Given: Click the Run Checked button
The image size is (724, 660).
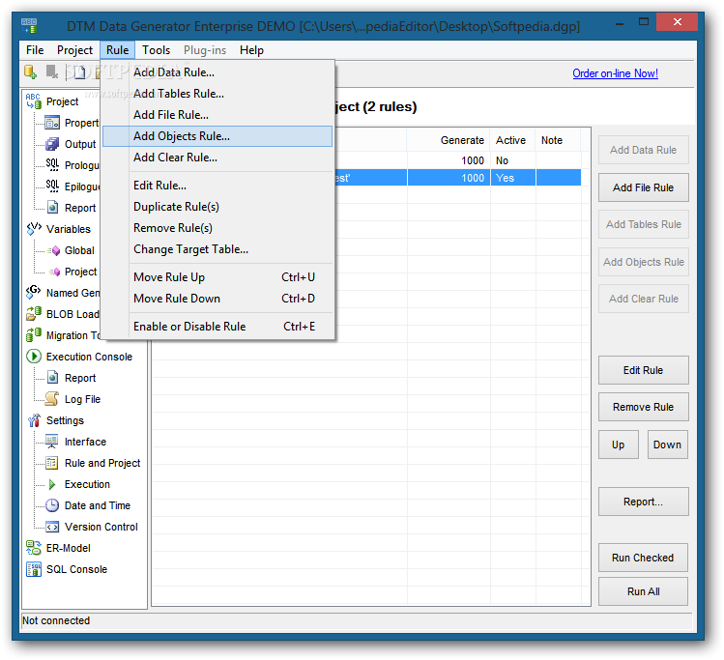Looking at the screenshot, I should [x=643, y=558].
